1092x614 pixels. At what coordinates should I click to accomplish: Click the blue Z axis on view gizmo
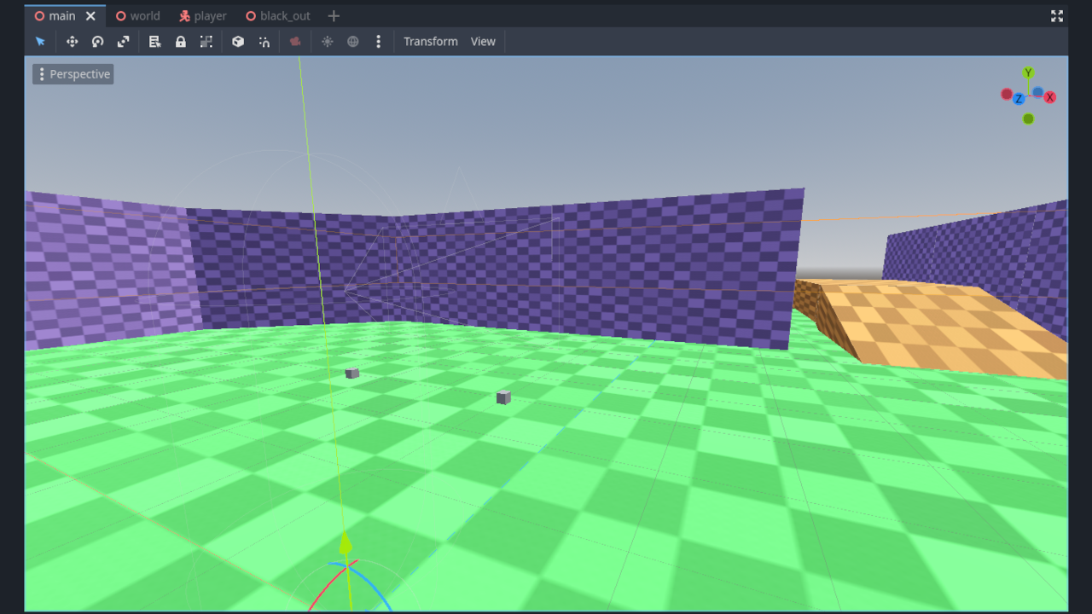(x=1019, y=99)
